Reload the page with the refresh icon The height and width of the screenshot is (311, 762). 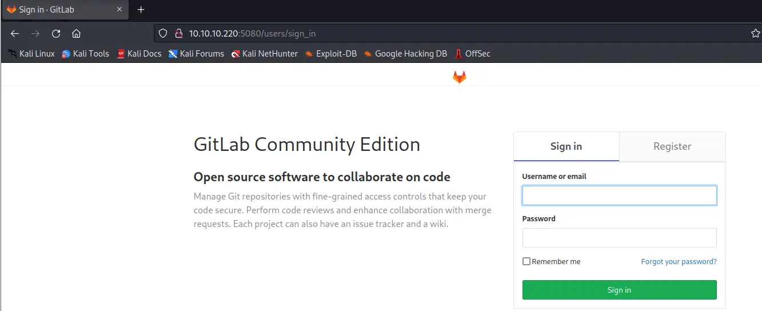[56, 33]
